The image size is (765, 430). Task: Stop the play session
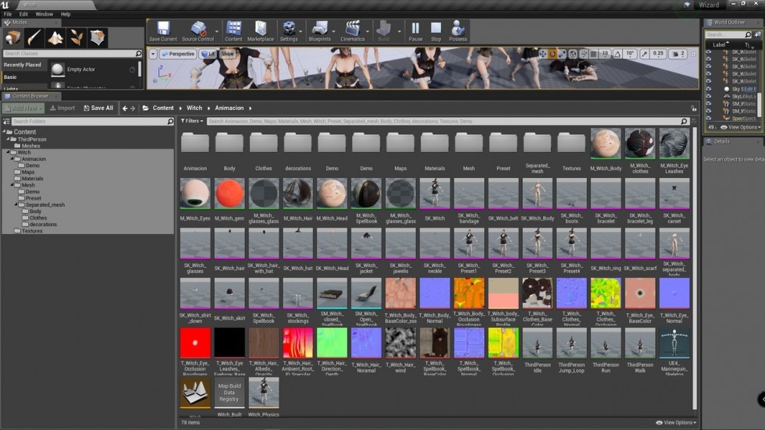pos(436,30)
